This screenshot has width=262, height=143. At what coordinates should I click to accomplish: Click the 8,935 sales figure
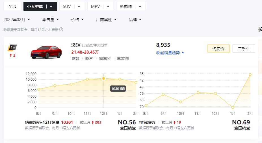pyautogui.click(x=163, y=45)
